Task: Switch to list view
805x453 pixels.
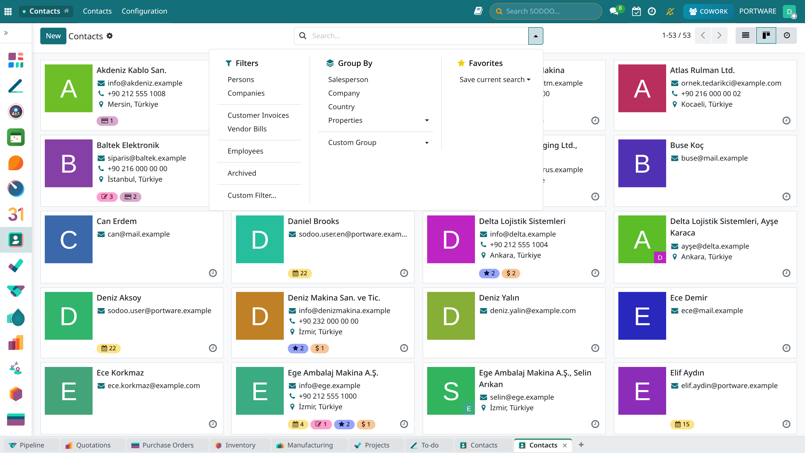Action: pos(746,35)
